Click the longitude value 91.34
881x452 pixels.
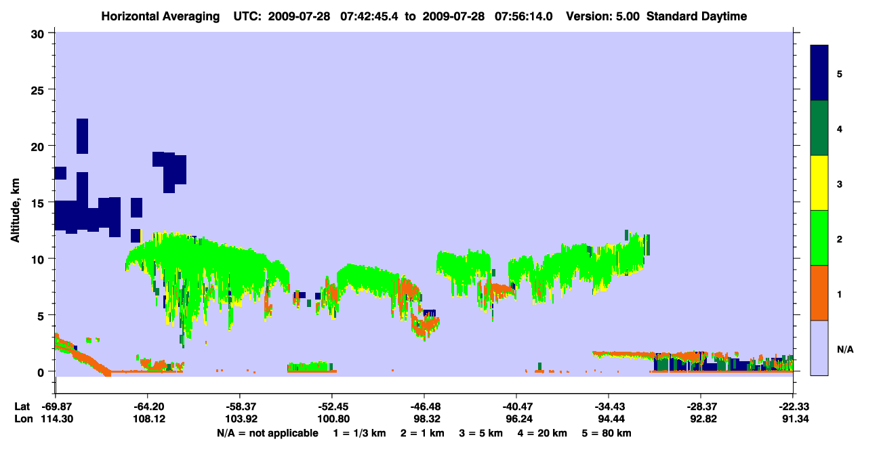(793, 419)
